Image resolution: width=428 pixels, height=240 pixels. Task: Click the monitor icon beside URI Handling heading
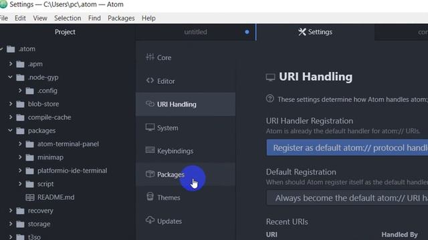pyautogui.click(x=270, y=77)
